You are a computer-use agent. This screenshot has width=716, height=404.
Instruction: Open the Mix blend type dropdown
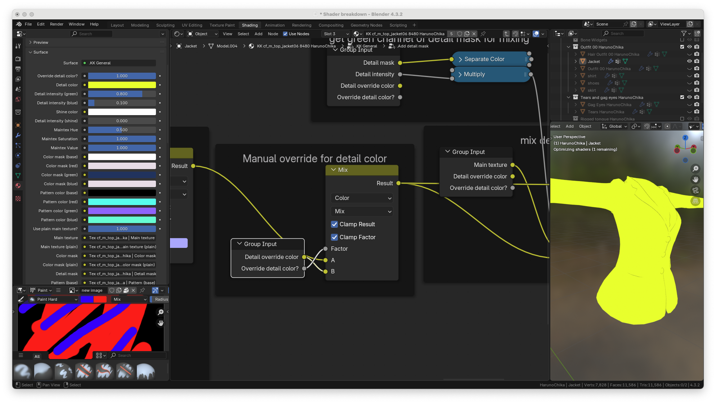pos(362,211)
